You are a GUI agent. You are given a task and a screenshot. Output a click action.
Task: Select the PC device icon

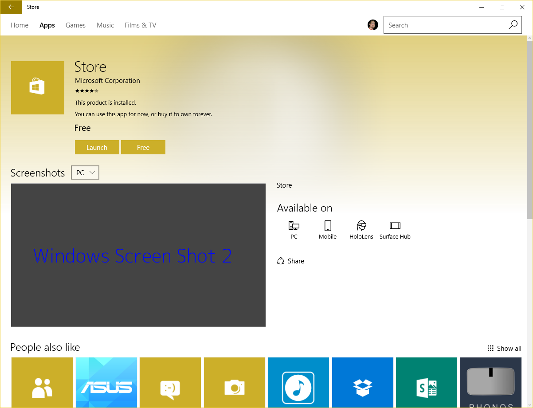(x=294, y=226)
